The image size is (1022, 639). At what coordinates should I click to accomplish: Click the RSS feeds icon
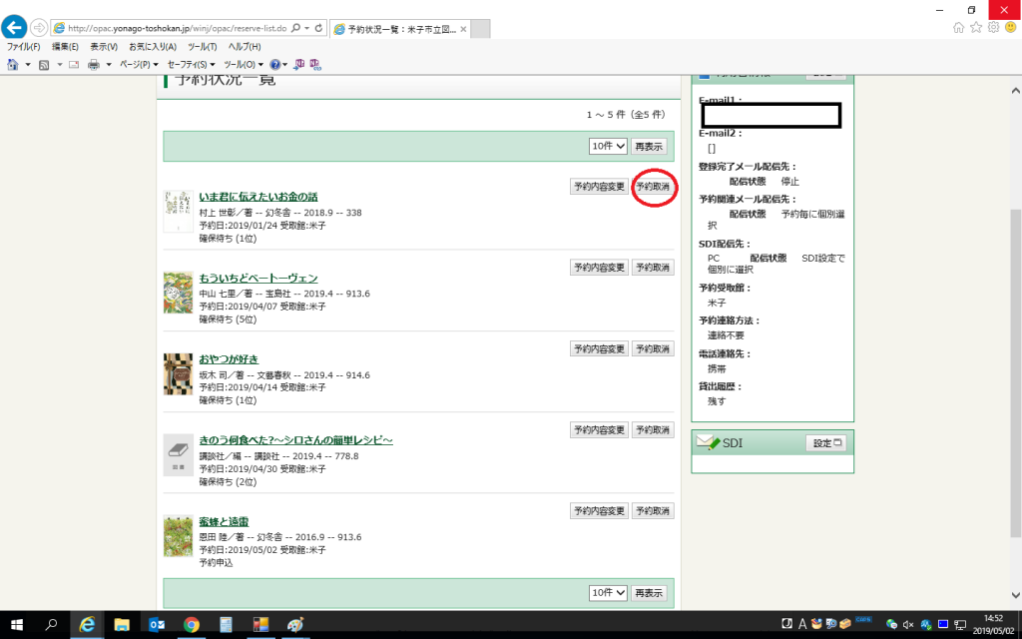pyautogui.click(x=44, y=65)
